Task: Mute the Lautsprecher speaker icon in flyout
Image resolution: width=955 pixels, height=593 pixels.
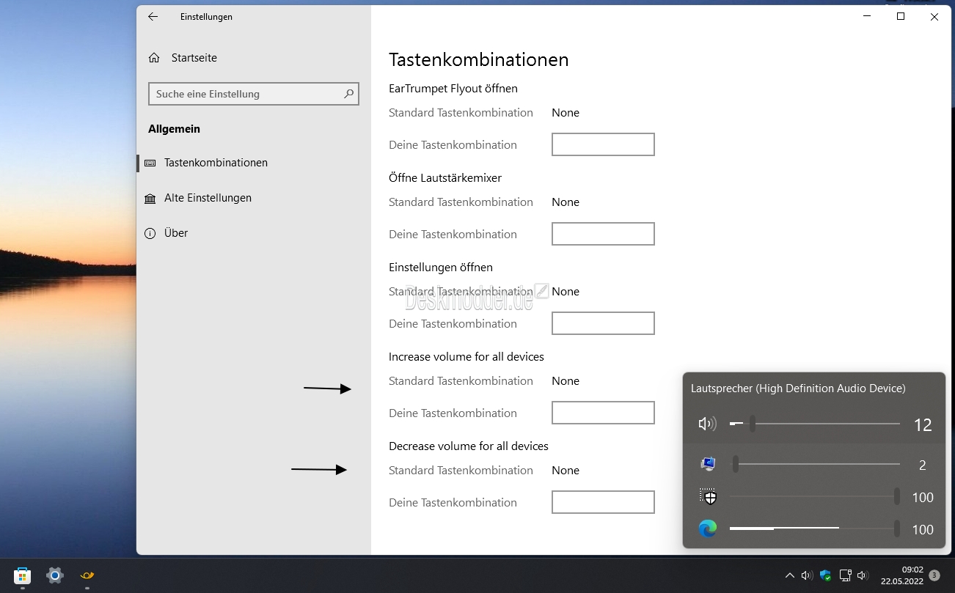Action: [x=707, y=424]
